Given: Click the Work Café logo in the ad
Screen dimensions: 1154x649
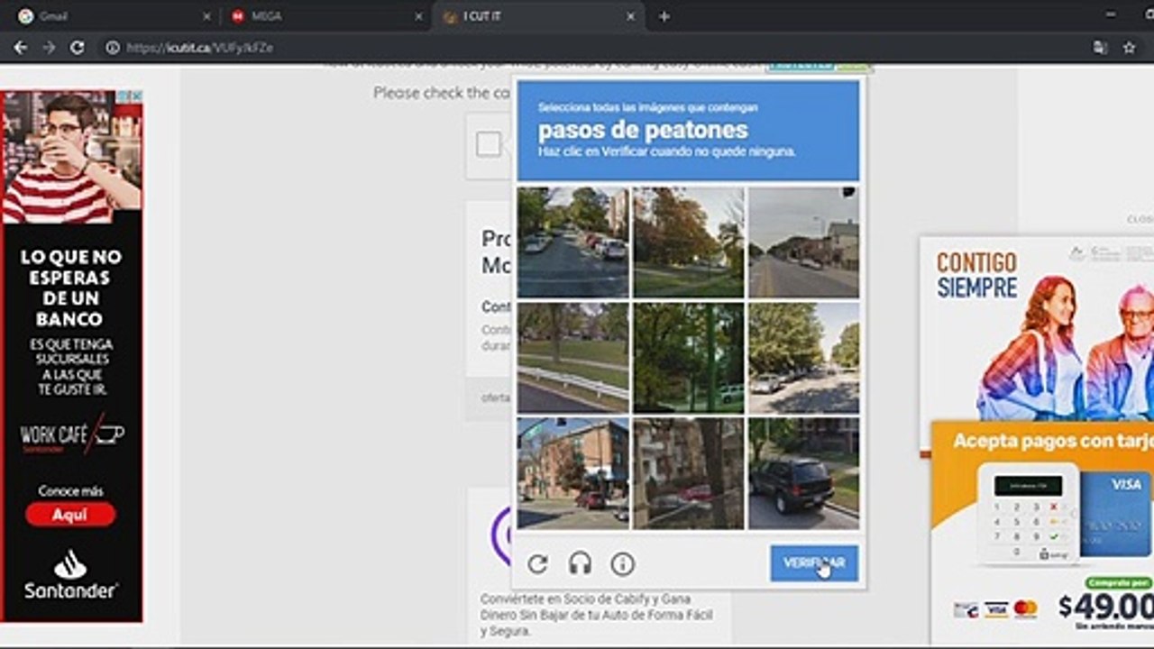Looking at the screenshot, I should click(72, 434).
